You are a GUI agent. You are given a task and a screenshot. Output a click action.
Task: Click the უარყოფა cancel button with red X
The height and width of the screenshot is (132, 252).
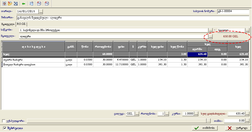tap(238, 128)
